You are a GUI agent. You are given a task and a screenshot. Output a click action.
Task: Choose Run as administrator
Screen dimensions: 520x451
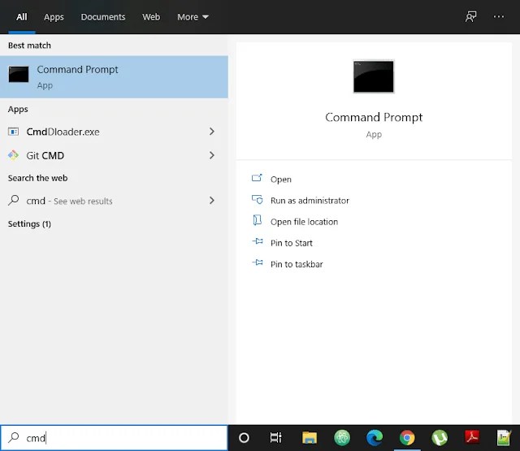click(x=310, y=201)
